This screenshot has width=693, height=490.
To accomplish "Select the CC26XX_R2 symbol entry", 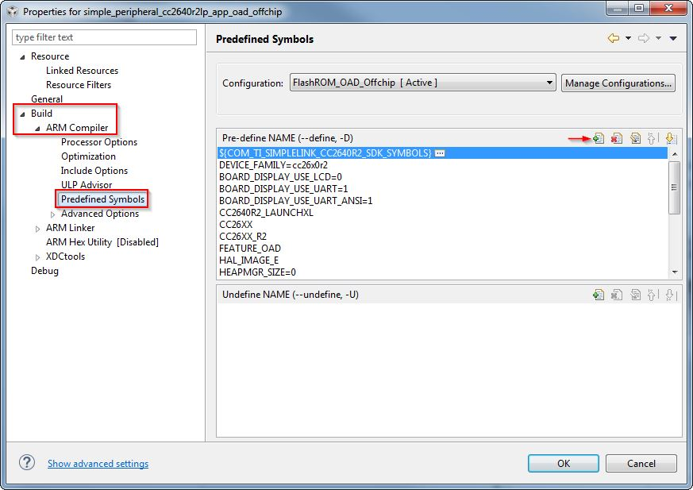I will [x=442, y=237].
